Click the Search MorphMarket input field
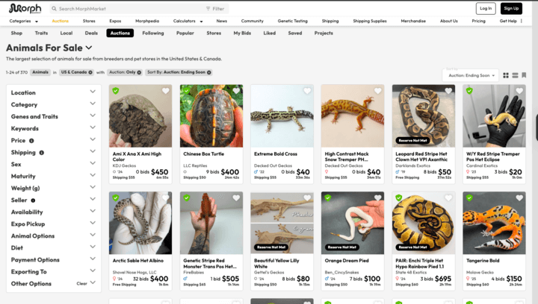The width and height of the screenshot is (538, 304). tap(127, 9)
